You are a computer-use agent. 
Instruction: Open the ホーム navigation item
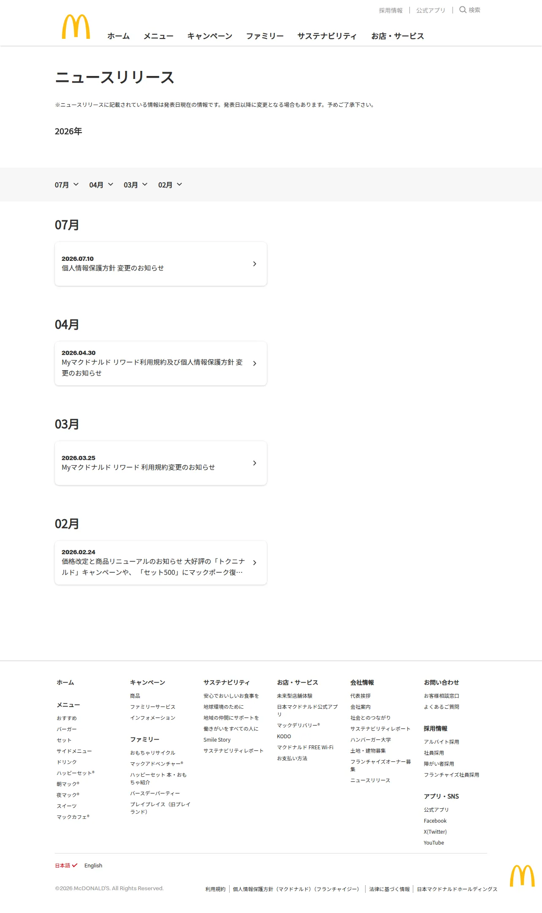[119, 36]
